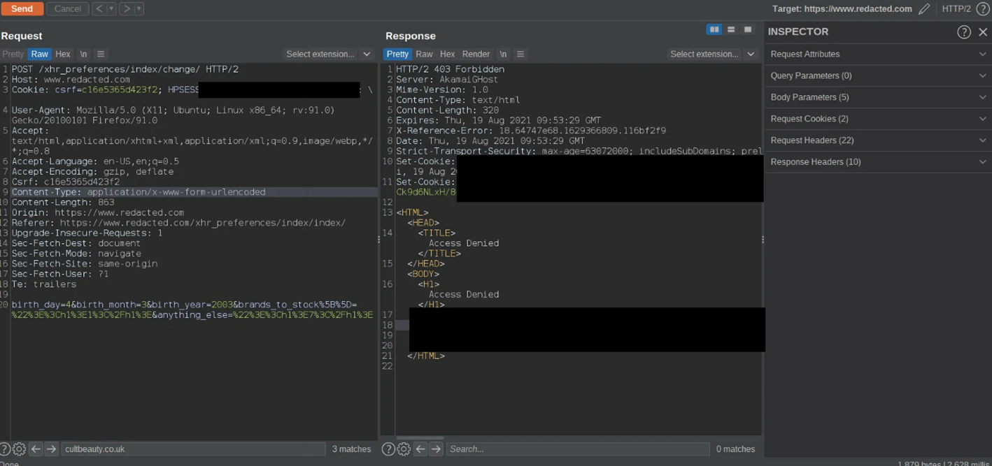Screen dimensions: 992x466
Task: Expand Response Headers (10) section
Action: (x=878, y=162)
